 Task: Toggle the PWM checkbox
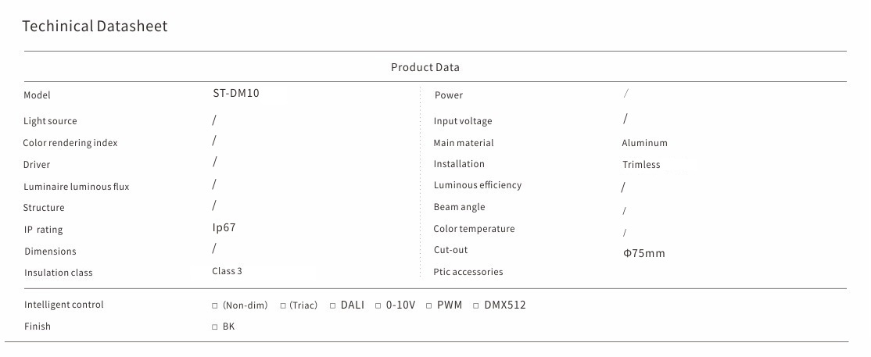pos(429,305)
